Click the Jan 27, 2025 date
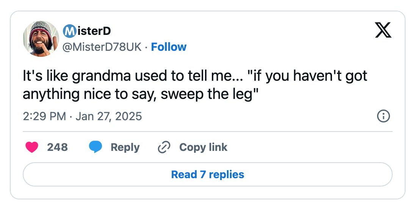 pyautogui.click(x=109, y=116)
